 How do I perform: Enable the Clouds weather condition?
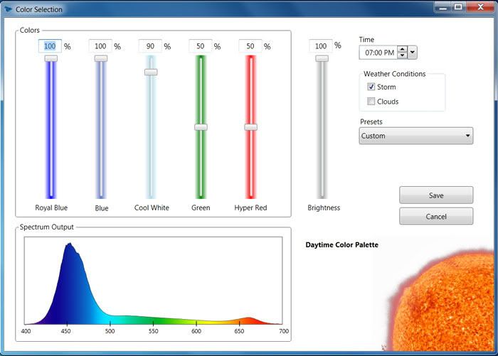pos(371,102)
